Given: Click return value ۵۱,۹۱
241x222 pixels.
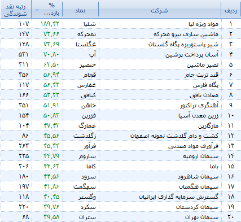Looking at the screenshot, I should [x=51, y=105].
